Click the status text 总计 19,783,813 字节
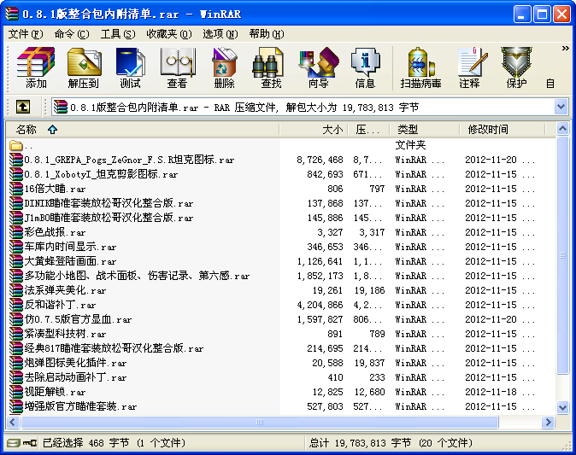Viewport: 576px width, 455px height. 360,443
